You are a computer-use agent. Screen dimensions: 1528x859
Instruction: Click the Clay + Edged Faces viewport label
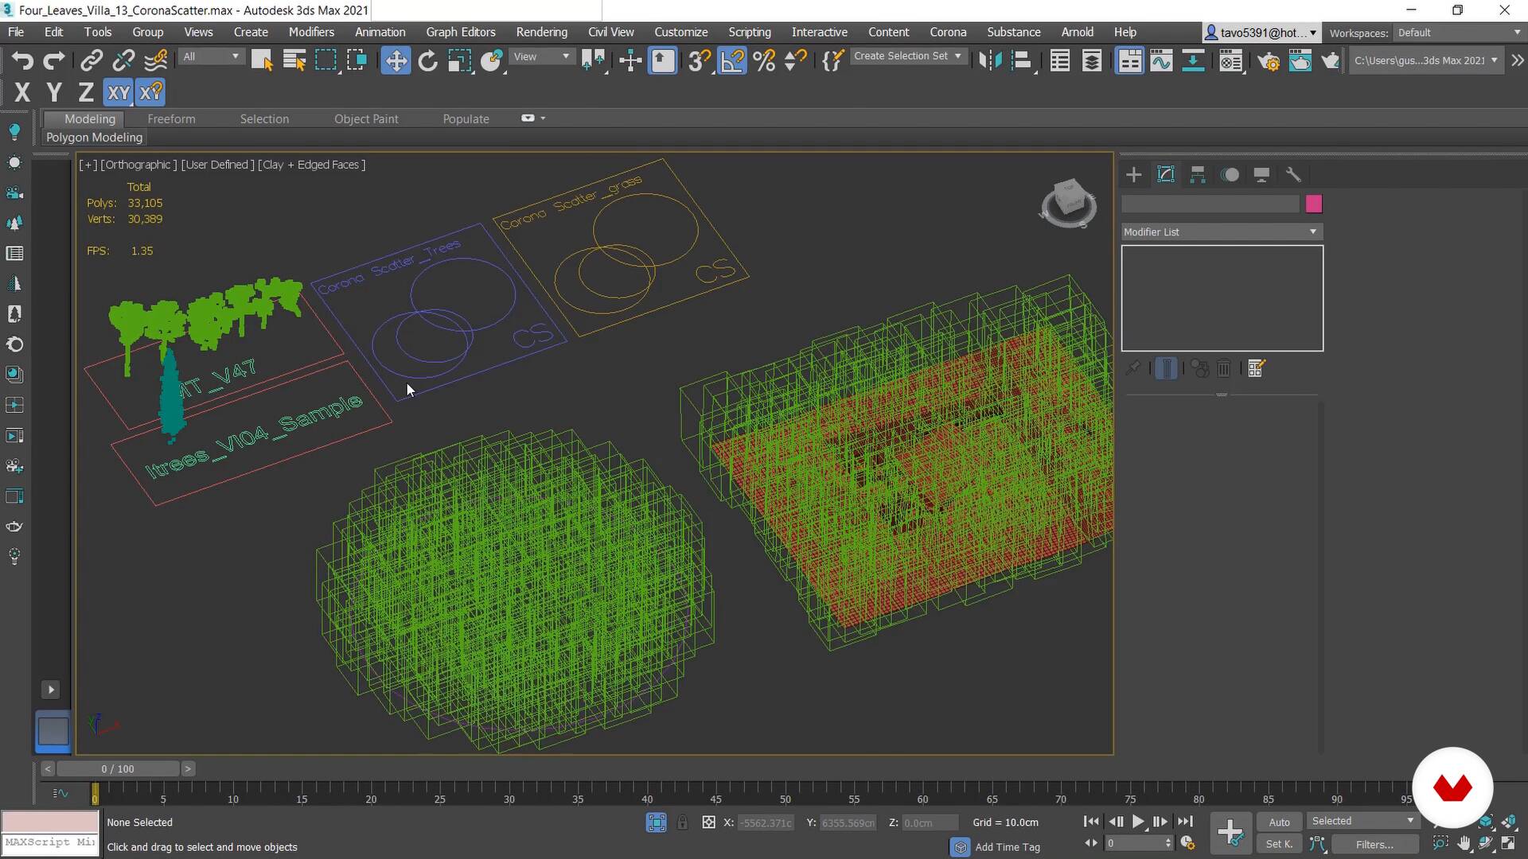[x=311, y=165]
